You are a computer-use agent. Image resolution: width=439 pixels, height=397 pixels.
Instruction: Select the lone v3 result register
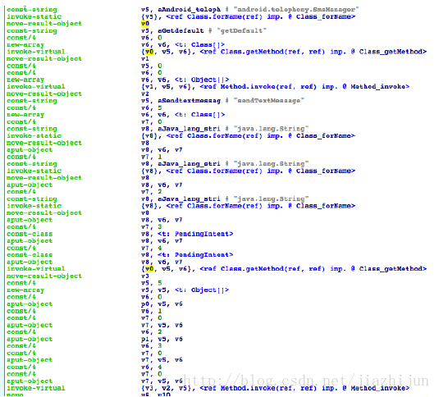(x=145, y=276)
